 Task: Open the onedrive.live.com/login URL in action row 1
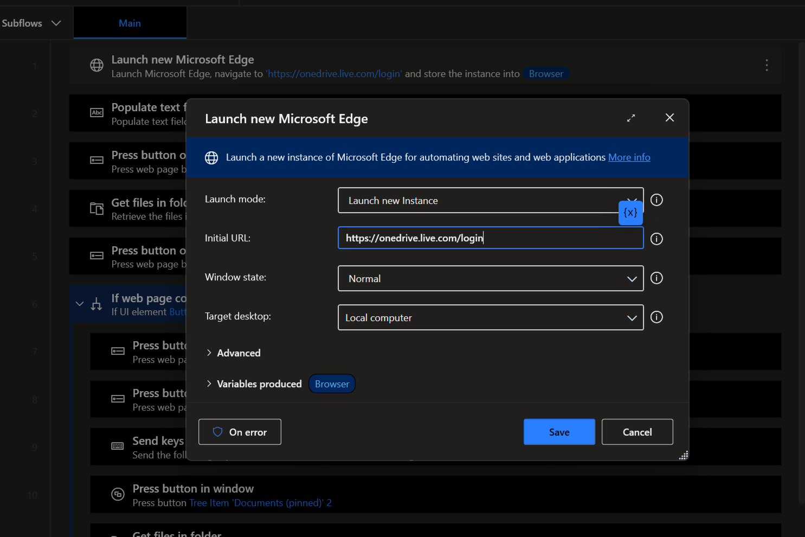[x=334, y=74]
